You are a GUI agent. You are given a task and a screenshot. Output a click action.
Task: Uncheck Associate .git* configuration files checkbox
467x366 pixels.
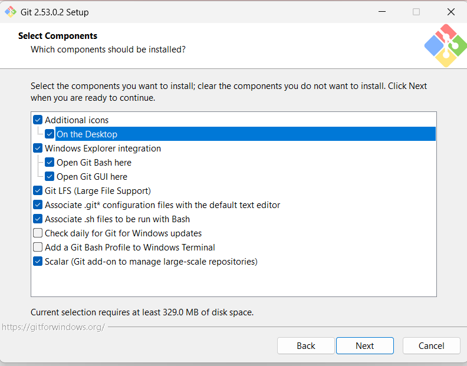pyautogui.click(x=38, y=205)
